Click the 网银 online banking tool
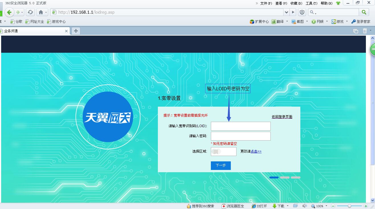The height and width of the screenshot is (209, 375). 318,21
